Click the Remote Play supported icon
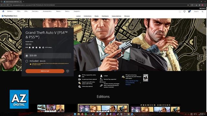Viewport: 207px width, 116px height. point(101,79)
